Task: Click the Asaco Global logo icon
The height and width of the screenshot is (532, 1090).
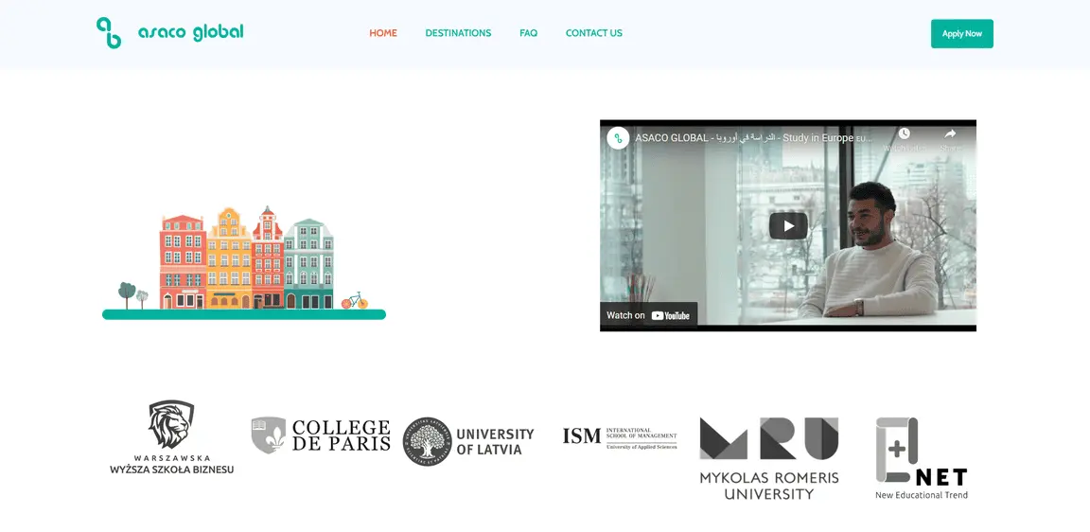Action: coord(109,33)
